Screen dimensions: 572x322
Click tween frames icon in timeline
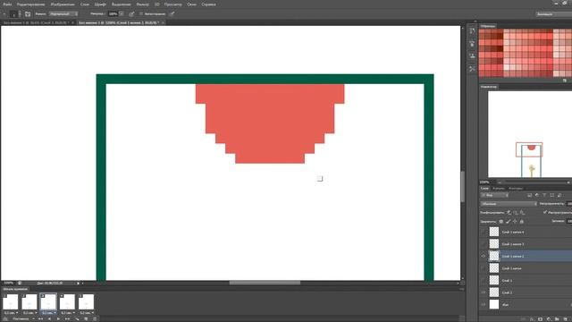pyautogui.click(x=77, y=318)
